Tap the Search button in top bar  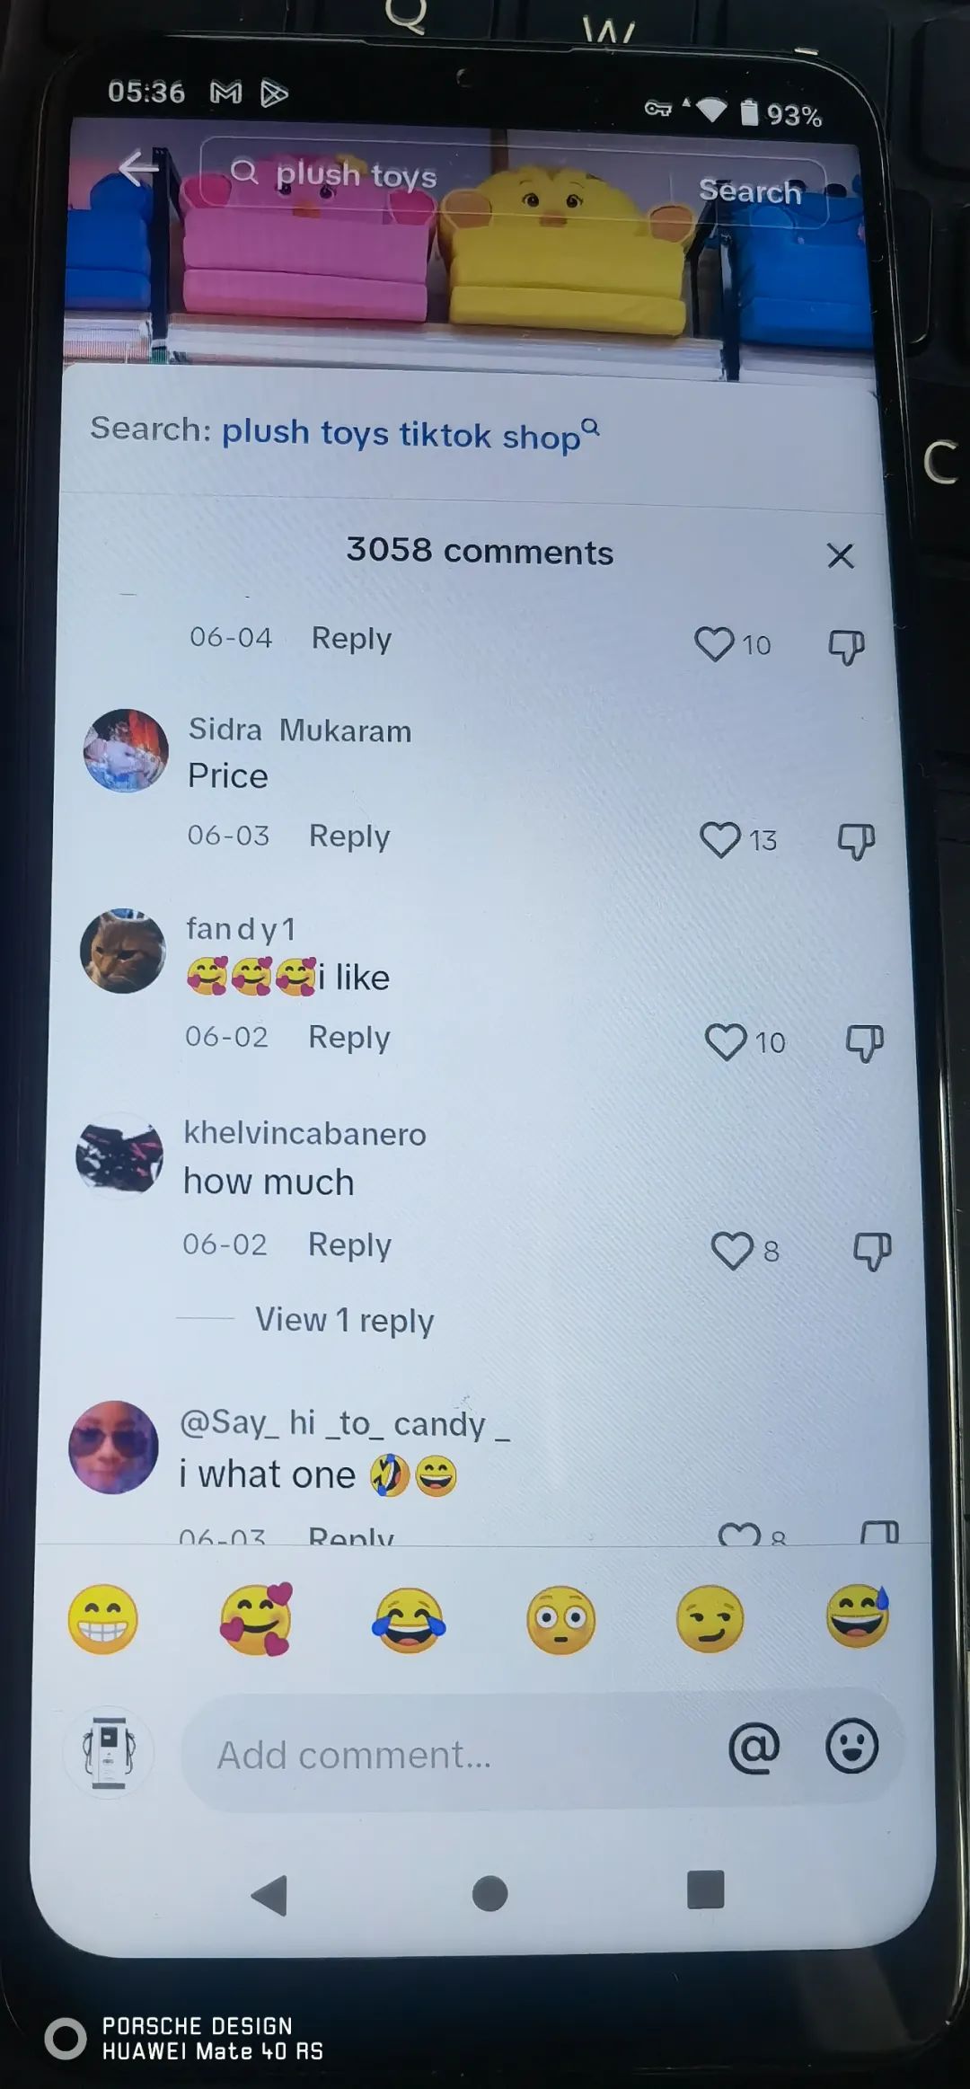click(x=749, y=190)
